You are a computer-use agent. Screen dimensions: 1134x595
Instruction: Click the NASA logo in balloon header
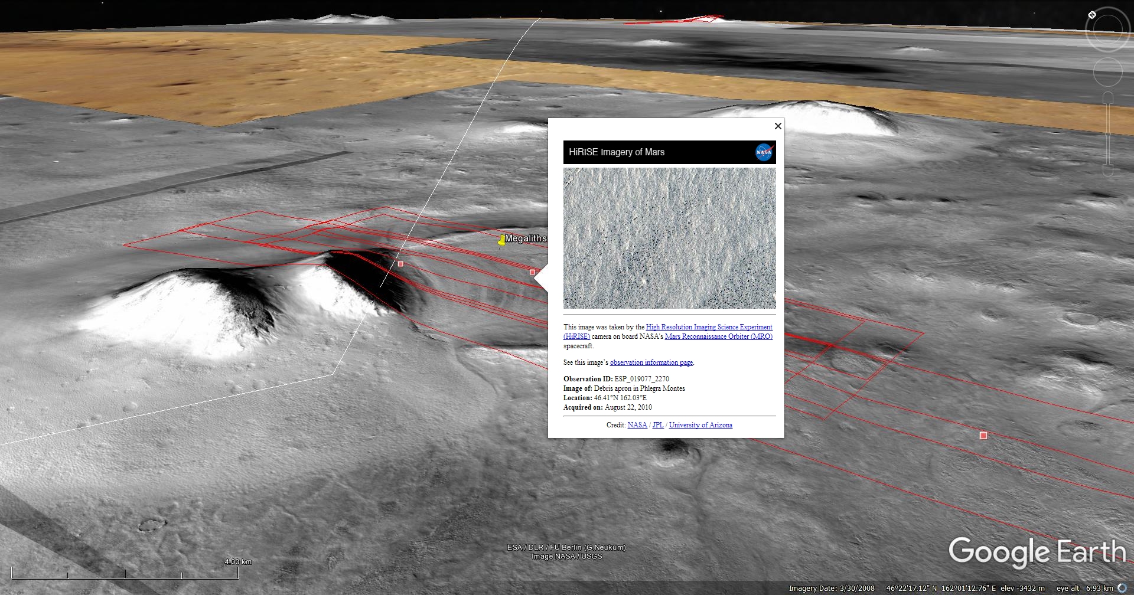pyautogui.click(x=764, y=152)
